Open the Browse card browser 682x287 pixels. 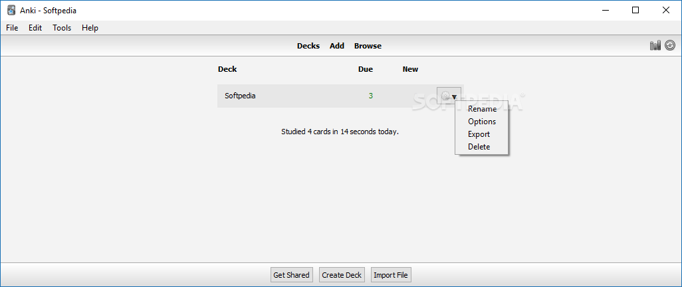(x=368, y=46)
